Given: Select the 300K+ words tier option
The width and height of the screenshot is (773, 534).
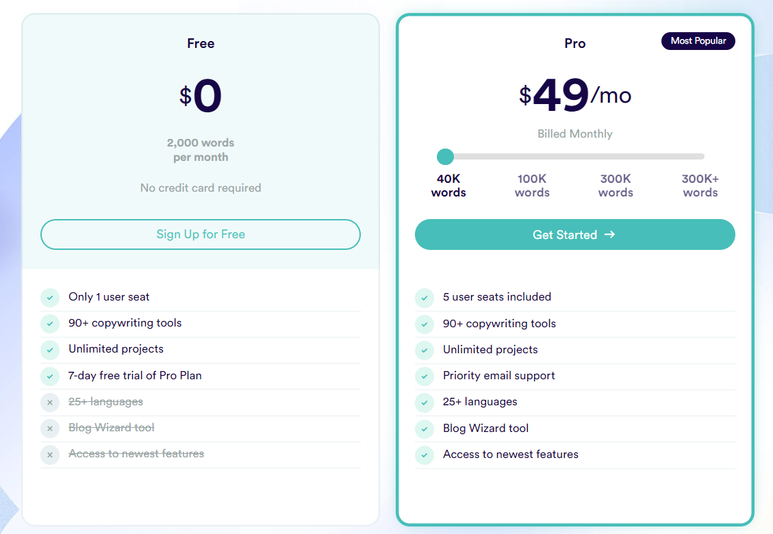Looking at the screenshot, I should [x=700, y=186].
